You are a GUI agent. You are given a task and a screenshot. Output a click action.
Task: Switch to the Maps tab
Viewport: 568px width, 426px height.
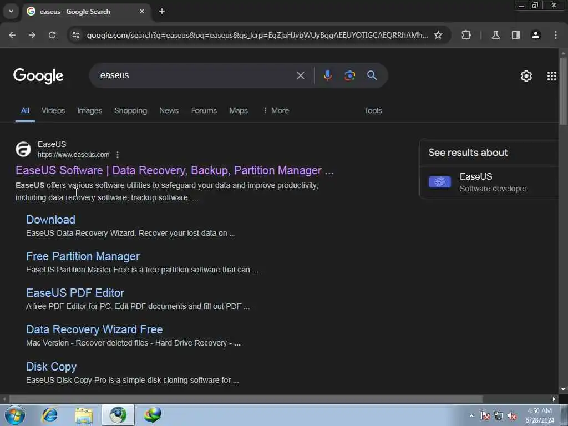click(239, 110)
